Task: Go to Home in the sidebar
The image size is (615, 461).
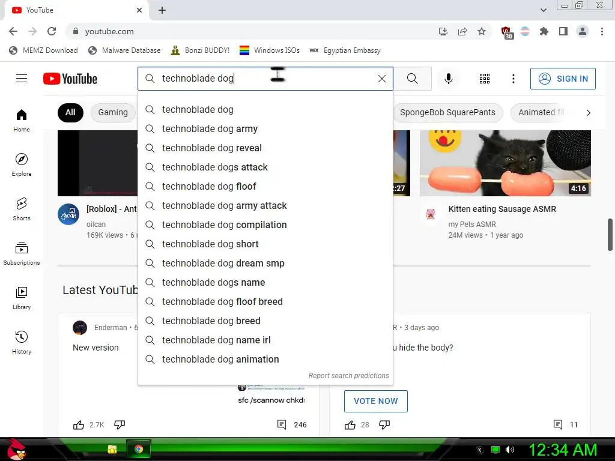Action: (x=22, y=121)
